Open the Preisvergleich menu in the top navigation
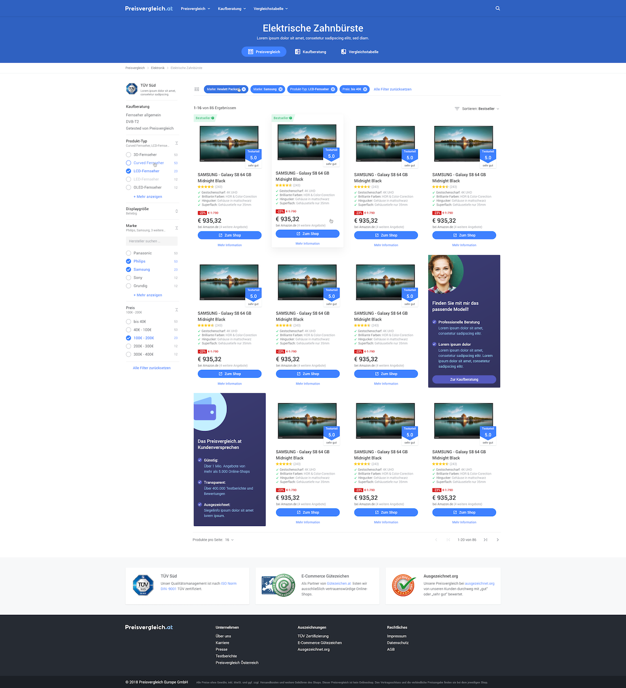 point(195,8)
